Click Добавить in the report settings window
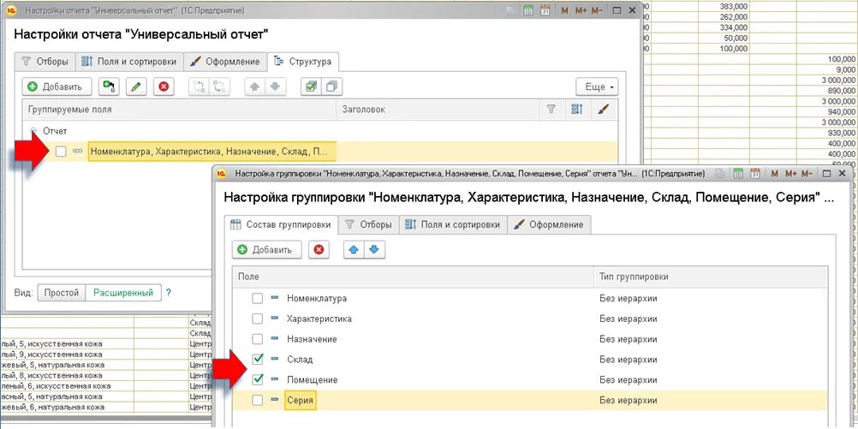 pyautogui.click(x=57, y=86)
